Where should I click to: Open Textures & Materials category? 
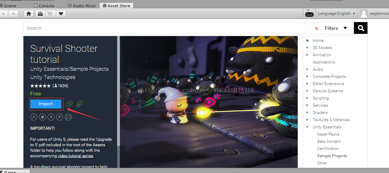(331, 119)
